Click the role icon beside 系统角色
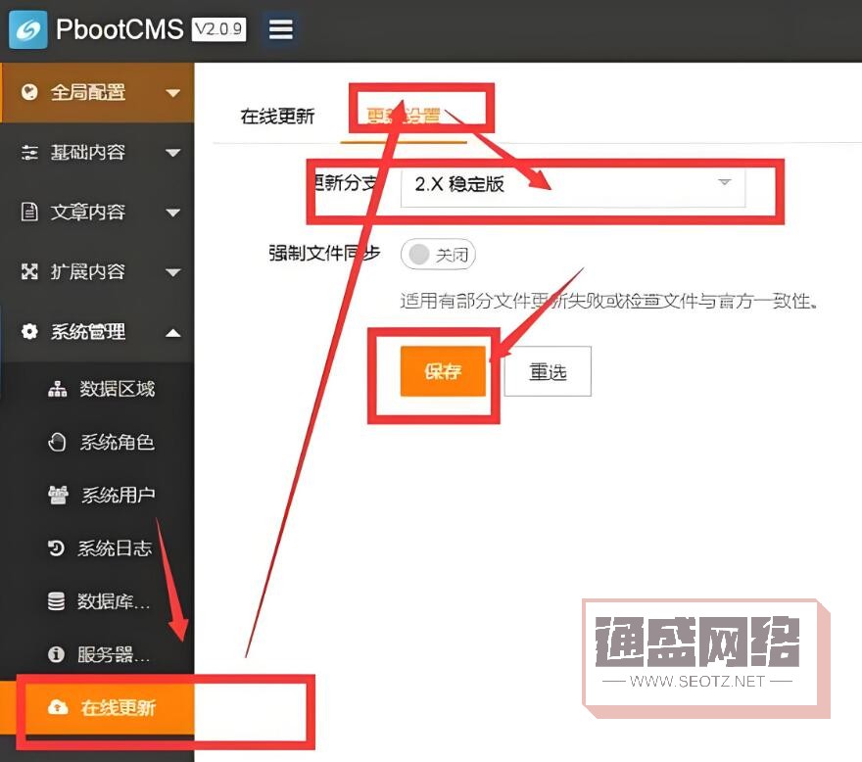The image size is (862, 762). click(x=56, y=442)
